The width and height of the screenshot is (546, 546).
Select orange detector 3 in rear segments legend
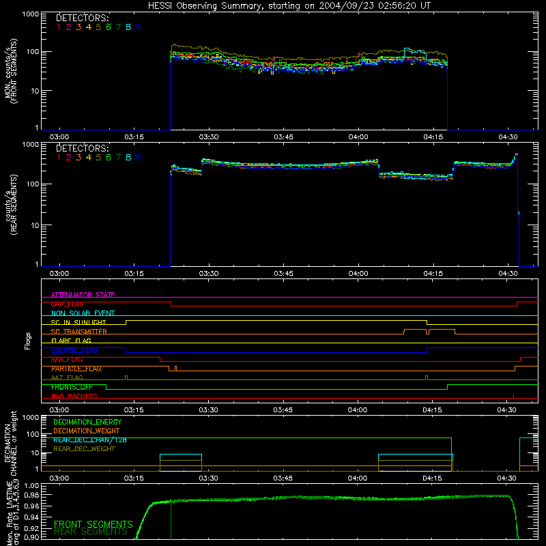pos(78,158)
